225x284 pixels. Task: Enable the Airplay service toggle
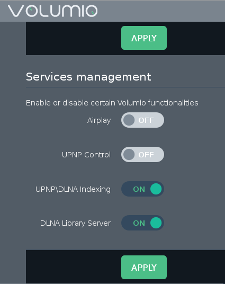click(142, 120)
